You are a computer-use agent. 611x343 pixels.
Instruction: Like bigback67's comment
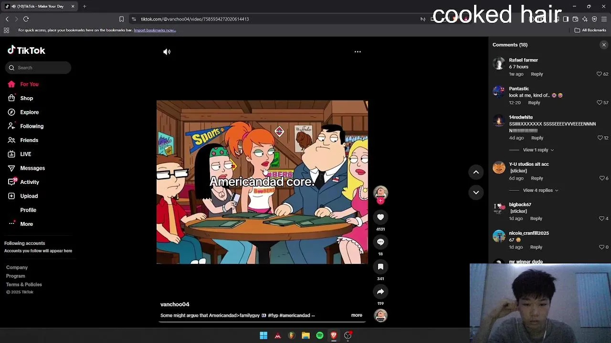point(602,218)
